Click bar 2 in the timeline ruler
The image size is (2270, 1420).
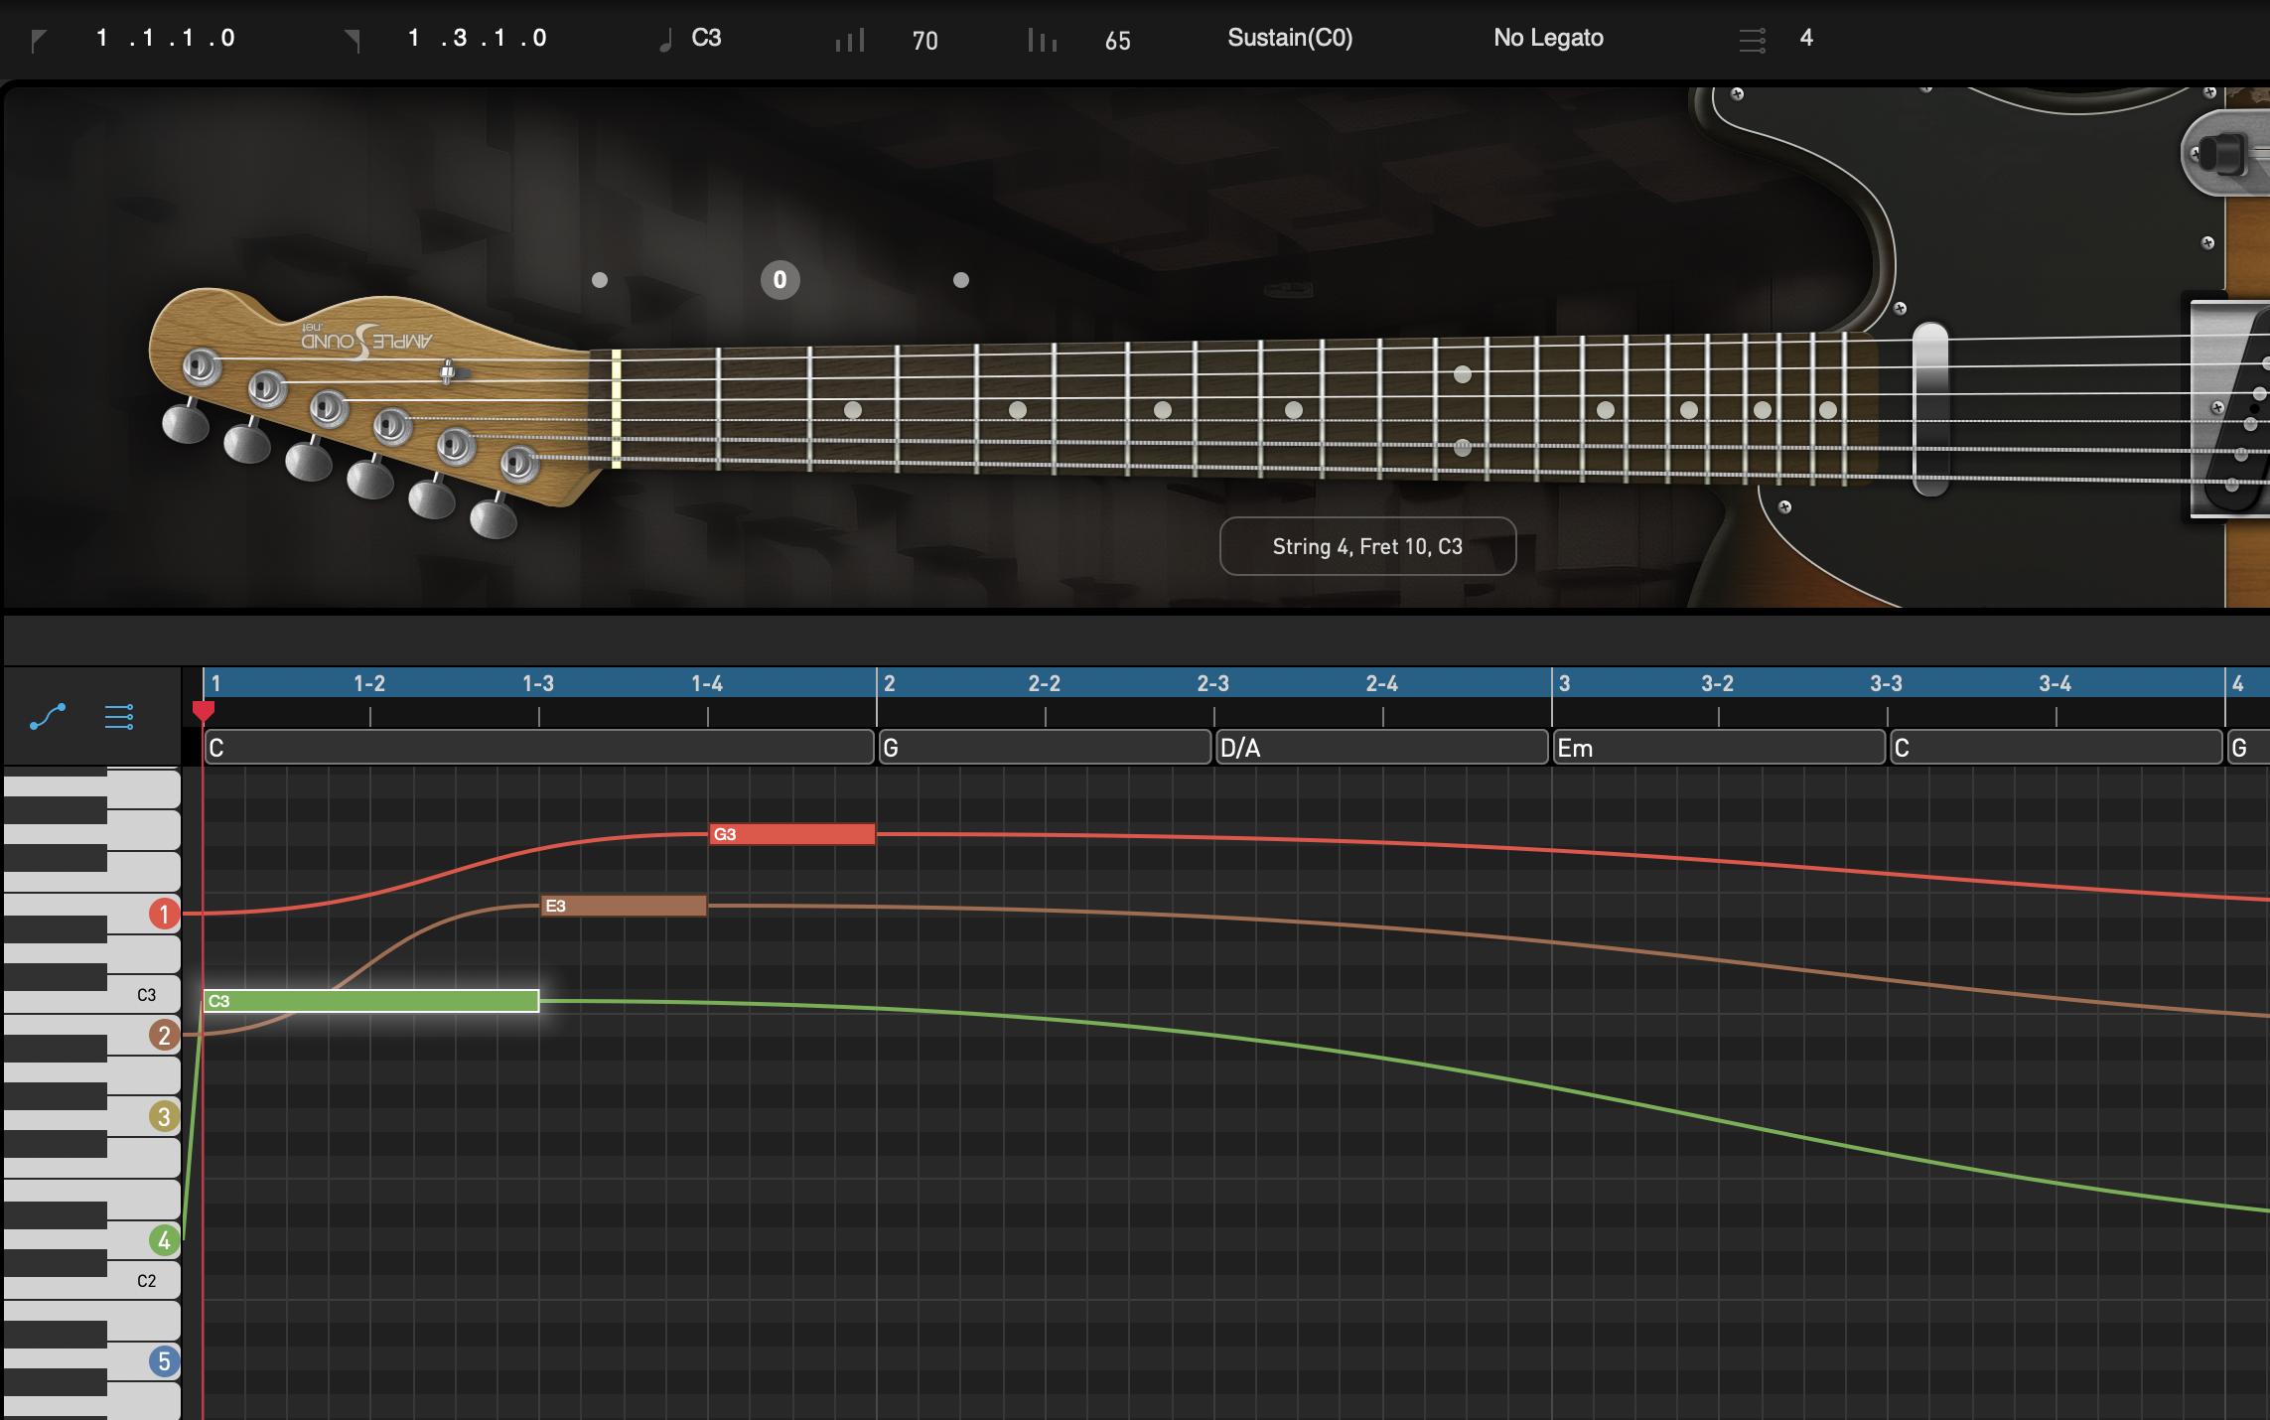pos(890,683)
